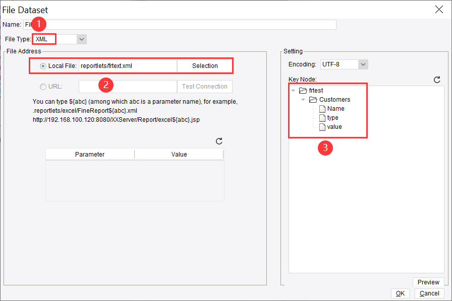Switch to the URL option
Image resolution: width=452 pixels, height=301 pixels.
click(x=43, y=86)
